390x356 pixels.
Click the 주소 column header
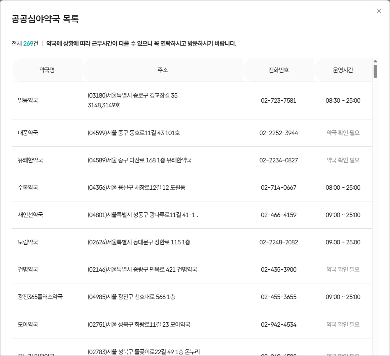pyautogui.click(x=163, y=70)
